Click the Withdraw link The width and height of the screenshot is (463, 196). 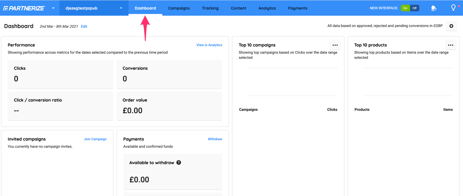coord(215,139)
